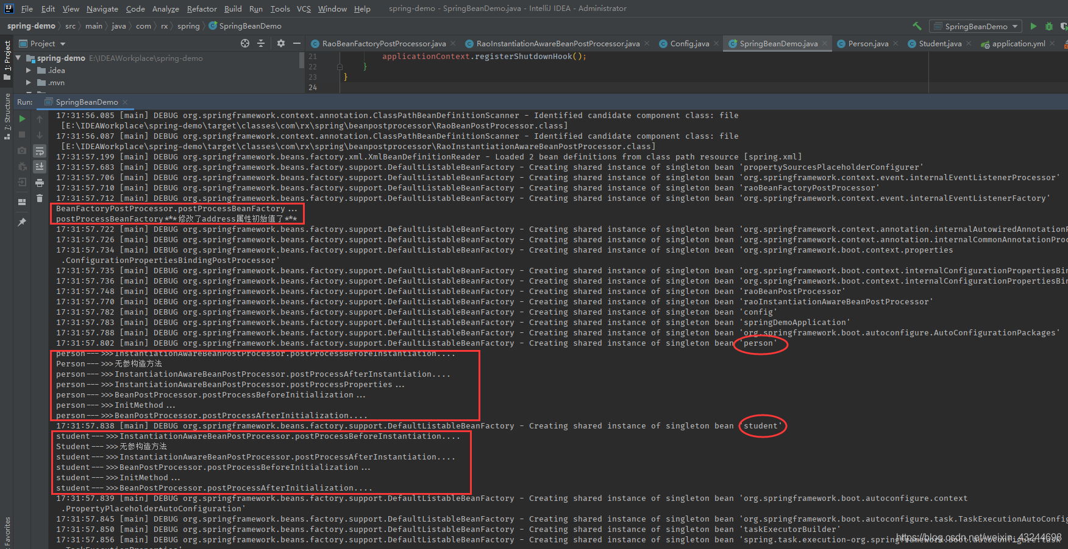Open the Run menu
The width and height of the screenshot is (1068, 549).
(256, 9)
